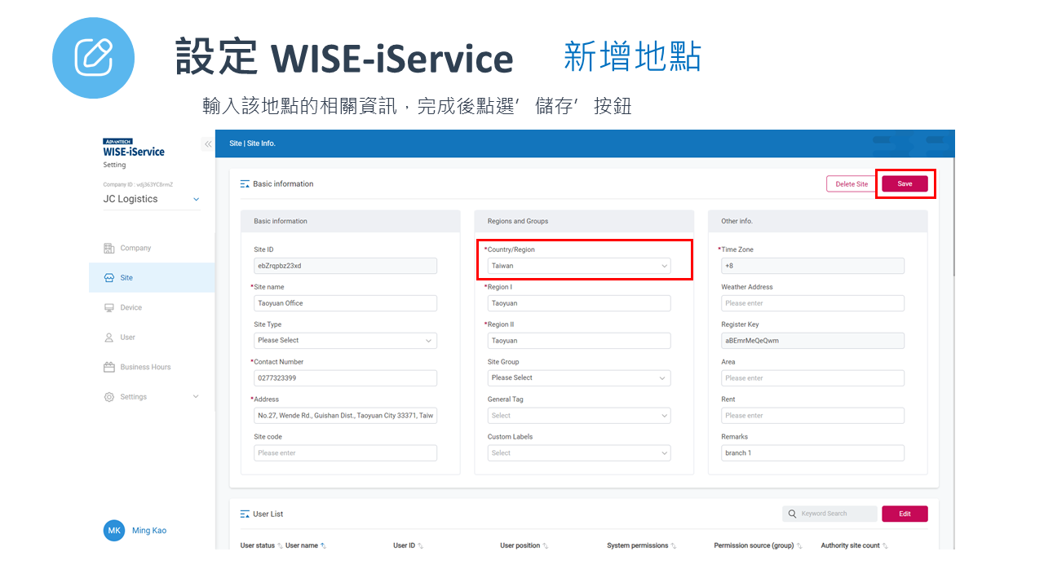Image resolution: width=1044 pixels, height=587 pixels.
Task: Open the General Tag select dropdown
Action: (x=578, y=416)
